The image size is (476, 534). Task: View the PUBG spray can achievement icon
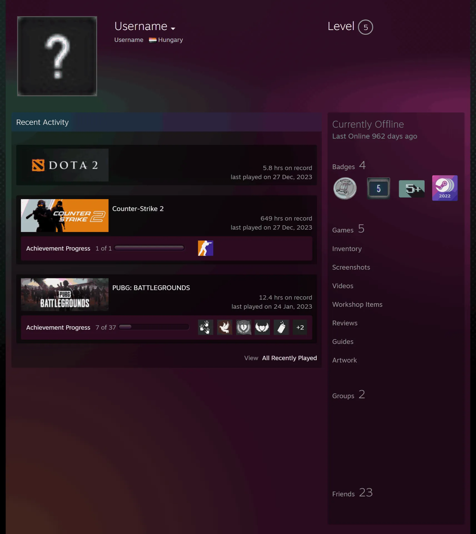click(x=281, y=327)
